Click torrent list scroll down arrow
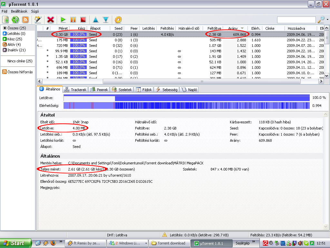 coord(327,76)
